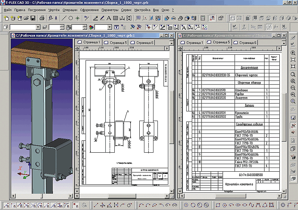Toggle the circular target button in second toolbar right
The width and height of the screenshot is (298, 210).
click(269, 27)
